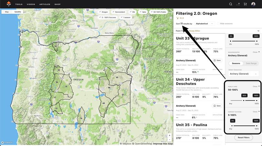Click the bookmark icon on Unit 34 Save
The height and width of the screenshot is (146, 262).
pyautogui.click(x=214, y=106)
